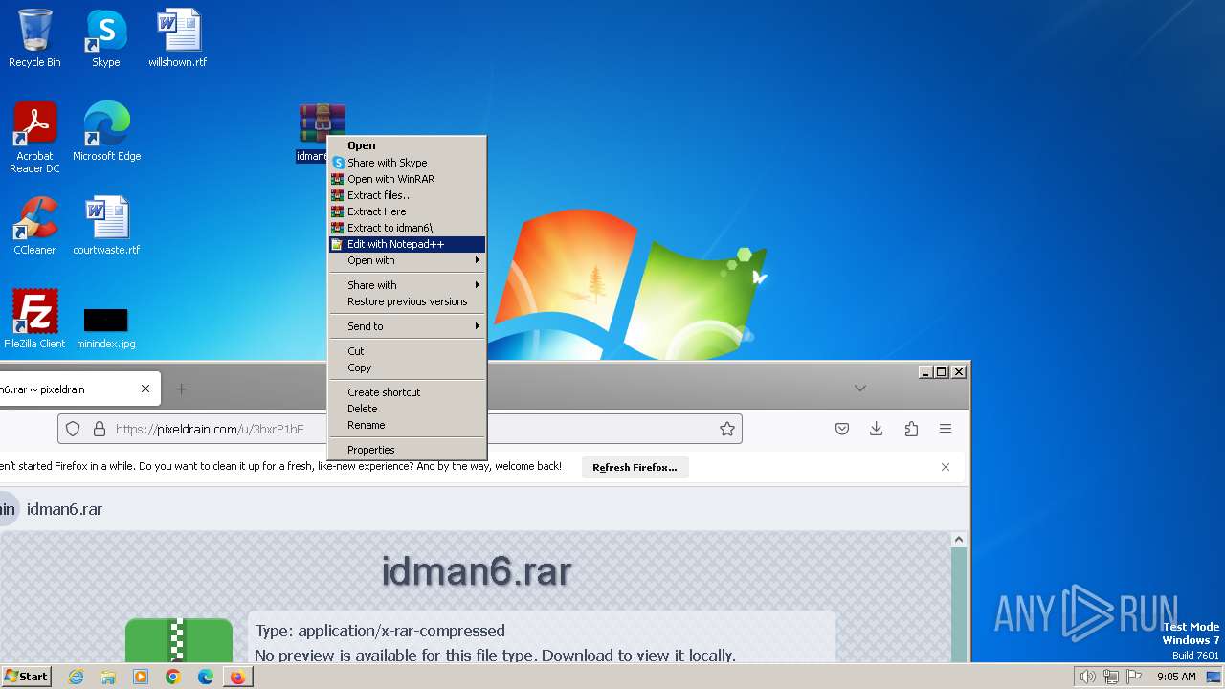The height and width of the screenshot is (689, 1225).
Task: Switch to Firefox in the taskbar
Action: [x=237, y=677]
